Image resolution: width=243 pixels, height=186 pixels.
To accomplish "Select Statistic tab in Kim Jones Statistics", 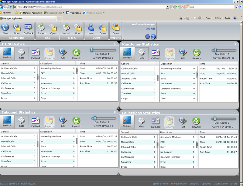I will click(127, 54).
